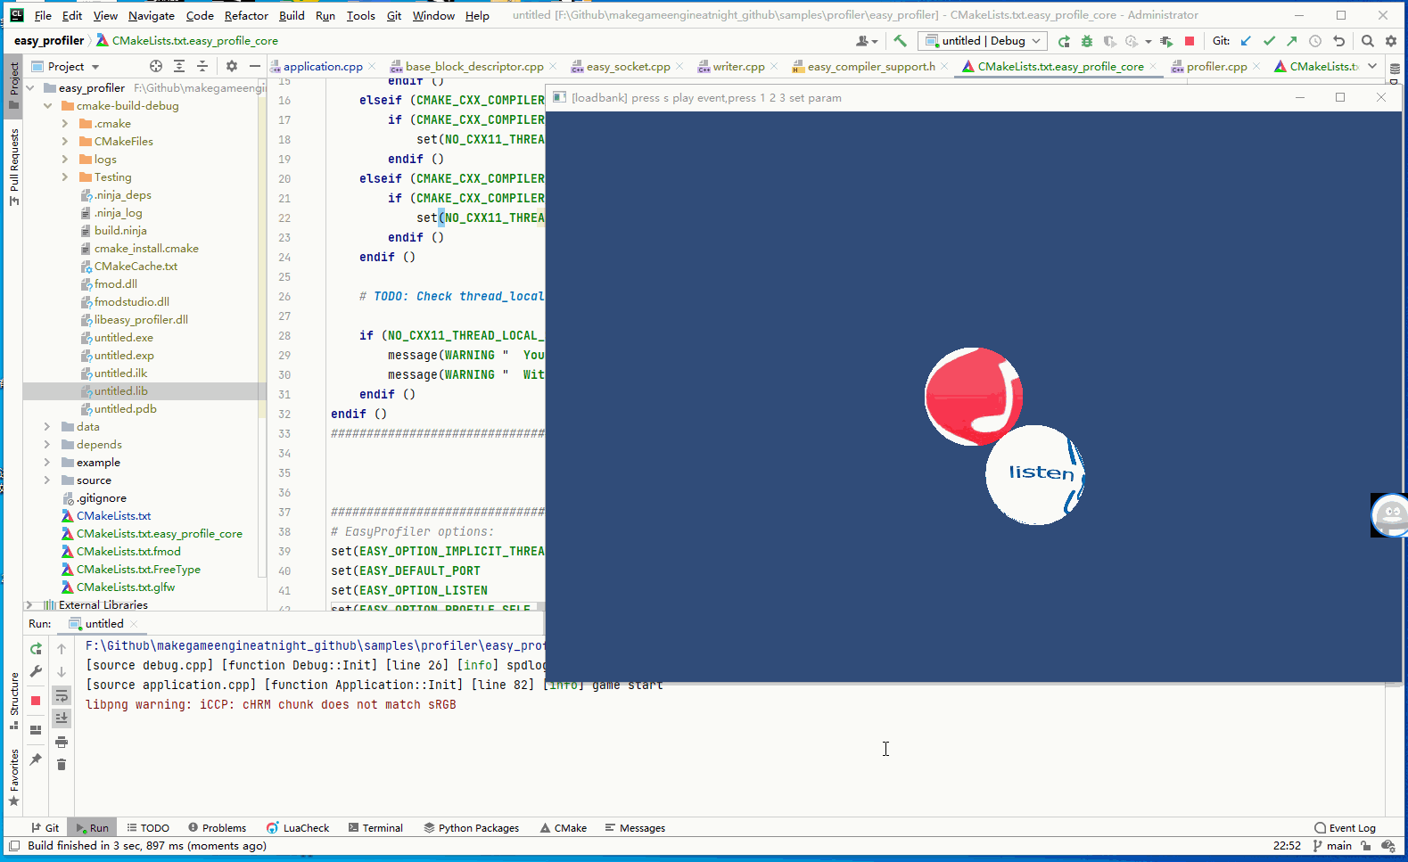Restore Run panel layout icon
This screenshot has height=862, width=1408.
[x=36, y=730]
